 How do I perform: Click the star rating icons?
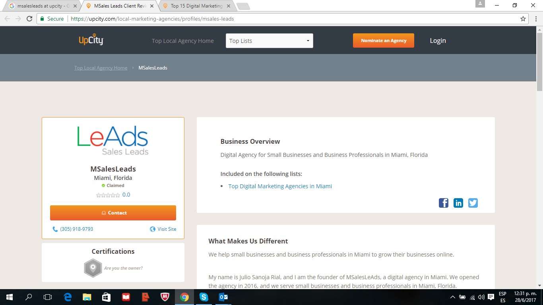coord(108,195)
